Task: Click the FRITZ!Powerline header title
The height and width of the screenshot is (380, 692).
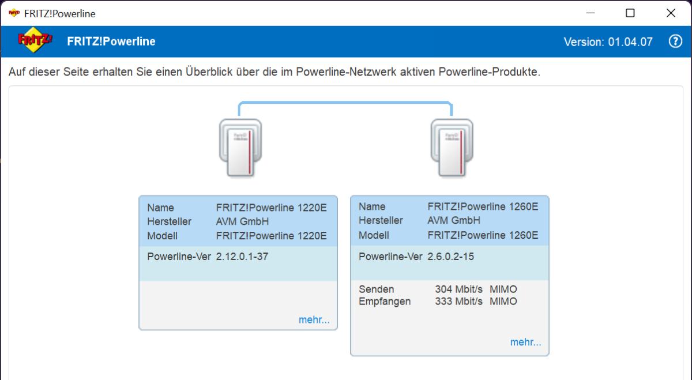Action: click(x=111, y=42)
